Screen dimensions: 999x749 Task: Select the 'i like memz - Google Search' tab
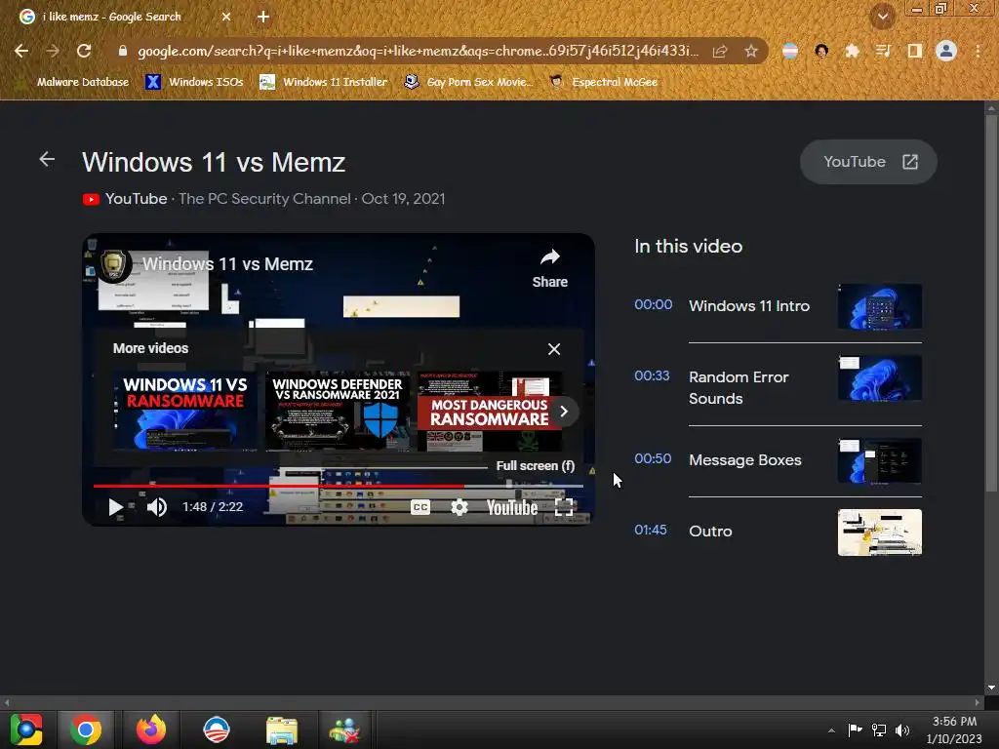(125, 17)
